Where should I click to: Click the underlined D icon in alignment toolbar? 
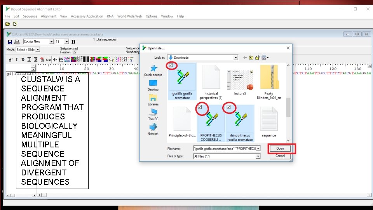35,59
